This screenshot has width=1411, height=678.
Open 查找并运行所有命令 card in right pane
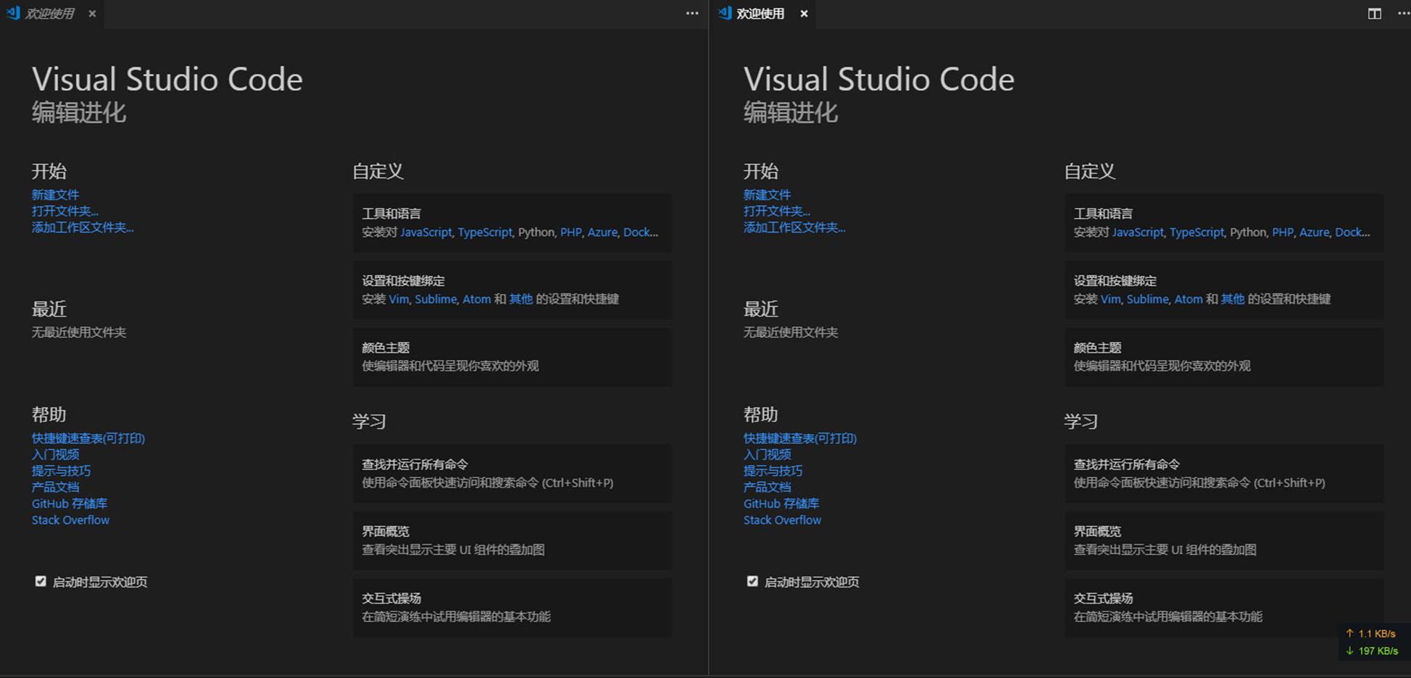click(x=1223, y=474)
